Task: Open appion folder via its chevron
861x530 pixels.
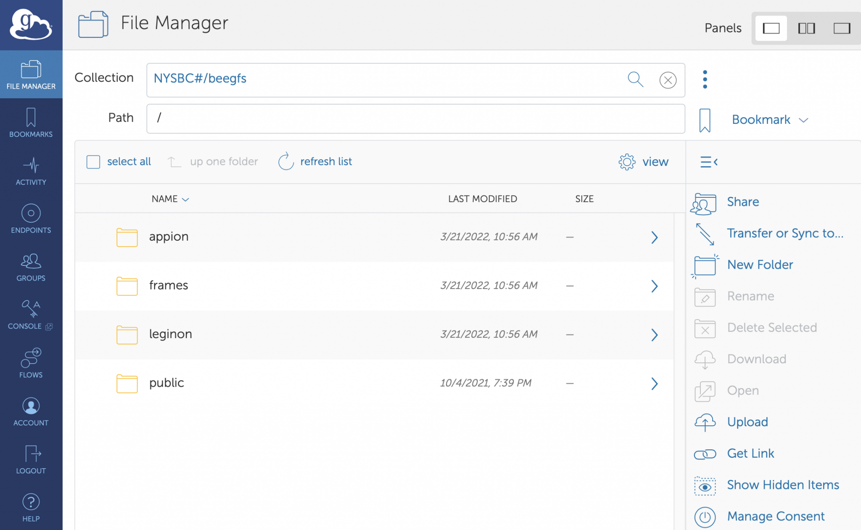Action: (x=654, y=237)
